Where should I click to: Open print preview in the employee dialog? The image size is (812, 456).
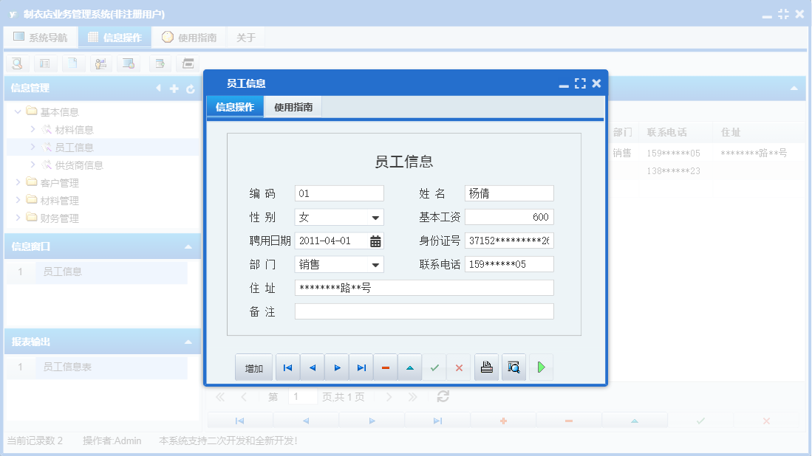[514, 367]
